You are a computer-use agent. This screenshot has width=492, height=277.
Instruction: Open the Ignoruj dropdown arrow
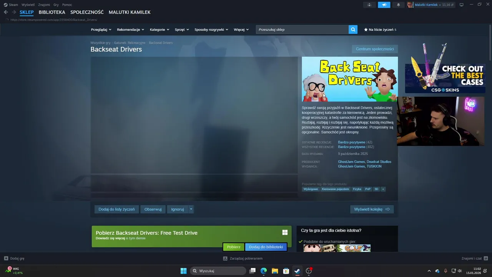coord(191,209)
